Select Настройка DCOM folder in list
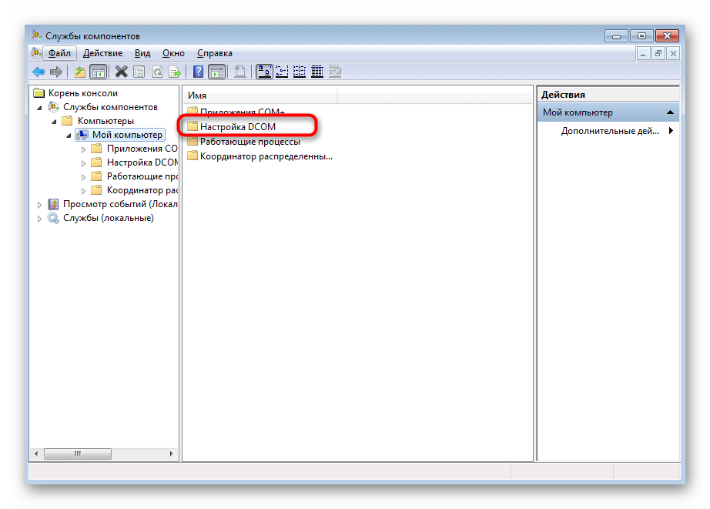The height and width of the screenshot is (509, 710). 237,126
